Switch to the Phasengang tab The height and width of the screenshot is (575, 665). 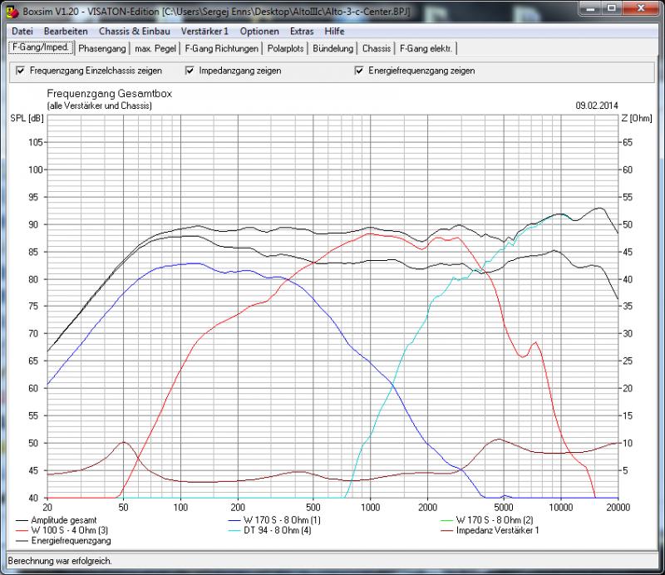101,48
